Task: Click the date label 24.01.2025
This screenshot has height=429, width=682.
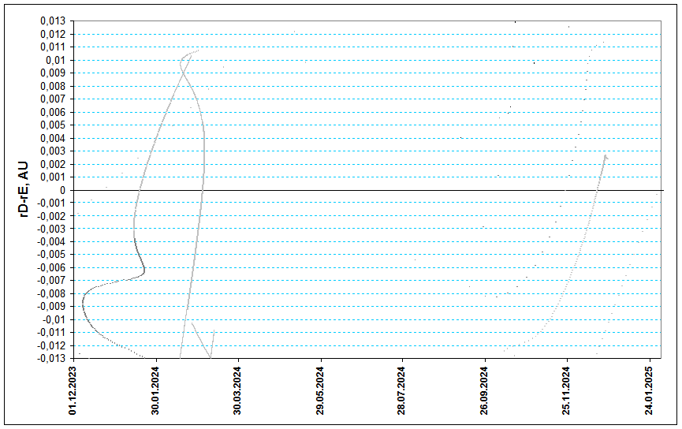Action: [x=649, y=390]
